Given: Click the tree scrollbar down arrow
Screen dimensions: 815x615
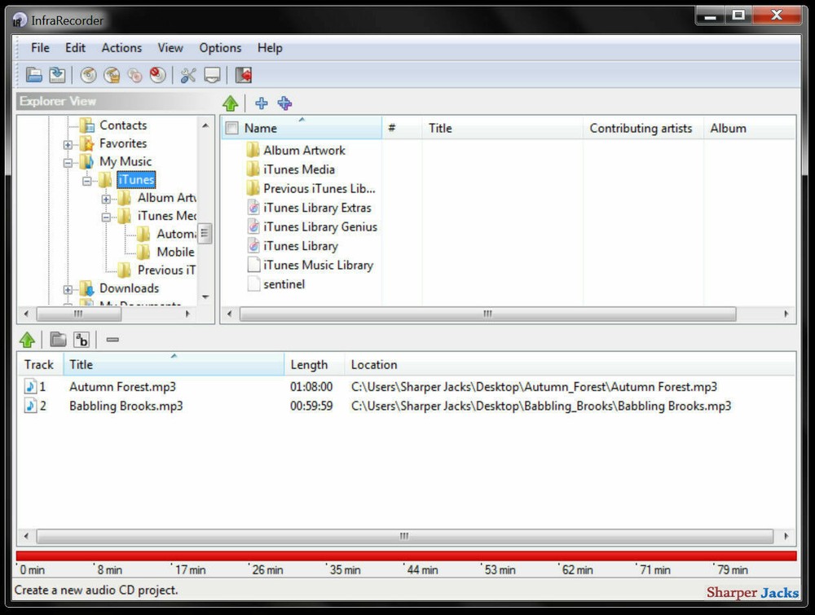Looking at the screenshot, I should (205, 297).
